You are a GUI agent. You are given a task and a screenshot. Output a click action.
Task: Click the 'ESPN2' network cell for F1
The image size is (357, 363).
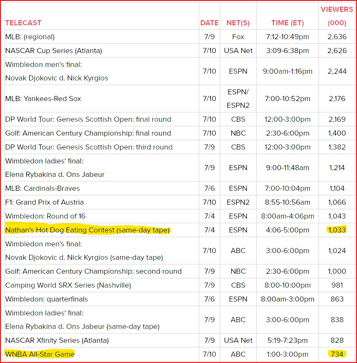(x=238, y=202)
